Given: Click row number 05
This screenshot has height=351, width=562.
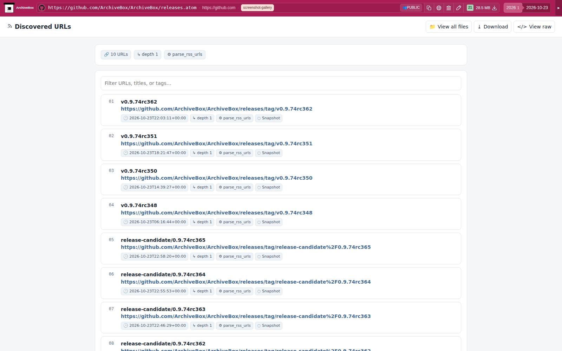Looking at the screenshot, I should click(111, 240).
